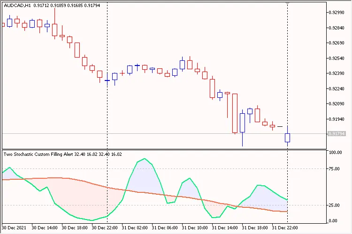Screen dimensions: 352x234
Task: Click the 30 Dec 14:00 time label
Action: tap(45, 228)
